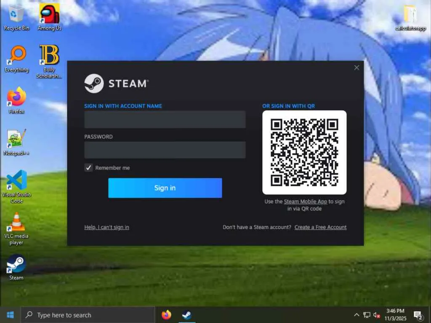This screenshot has height=323, width=431.
Task: Toggle the Remember me checkbox
Action: tap(88, 167)
